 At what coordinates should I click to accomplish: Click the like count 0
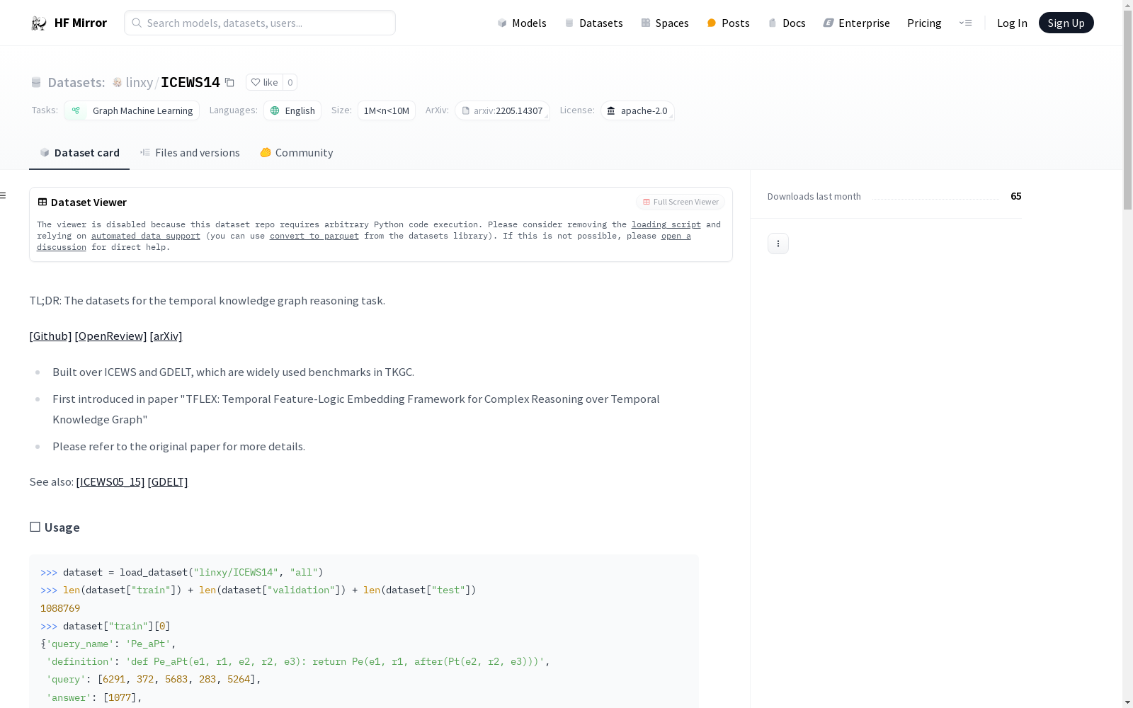point(290,82)
